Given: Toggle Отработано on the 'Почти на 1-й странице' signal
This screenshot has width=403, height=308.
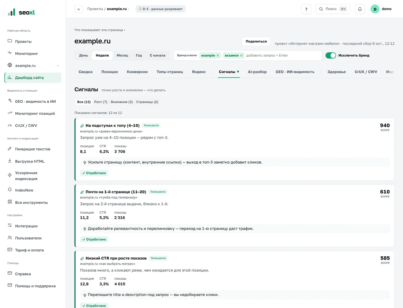Looking at the screenshot, I should [94, 239].
